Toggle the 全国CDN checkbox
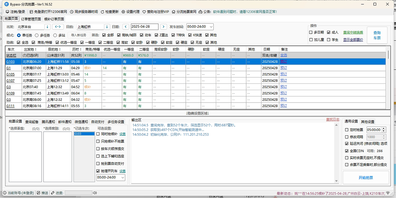 click(x=347, y=151)
